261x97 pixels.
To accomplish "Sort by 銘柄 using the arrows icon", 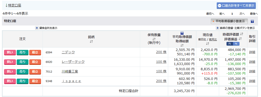I will coord(91,42).
